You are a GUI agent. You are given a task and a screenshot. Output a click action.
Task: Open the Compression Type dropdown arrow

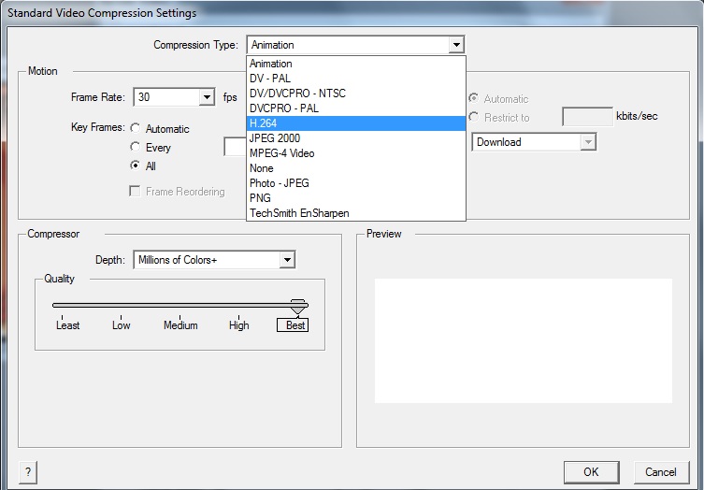(x=456, y=45)
